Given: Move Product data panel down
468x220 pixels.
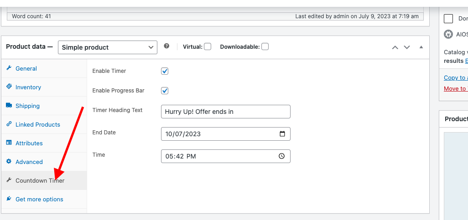Looking at the screenshot, I should click(407, 47).
